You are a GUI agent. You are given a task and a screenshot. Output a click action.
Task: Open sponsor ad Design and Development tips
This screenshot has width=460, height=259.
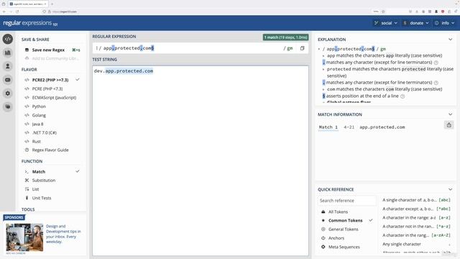63,234
